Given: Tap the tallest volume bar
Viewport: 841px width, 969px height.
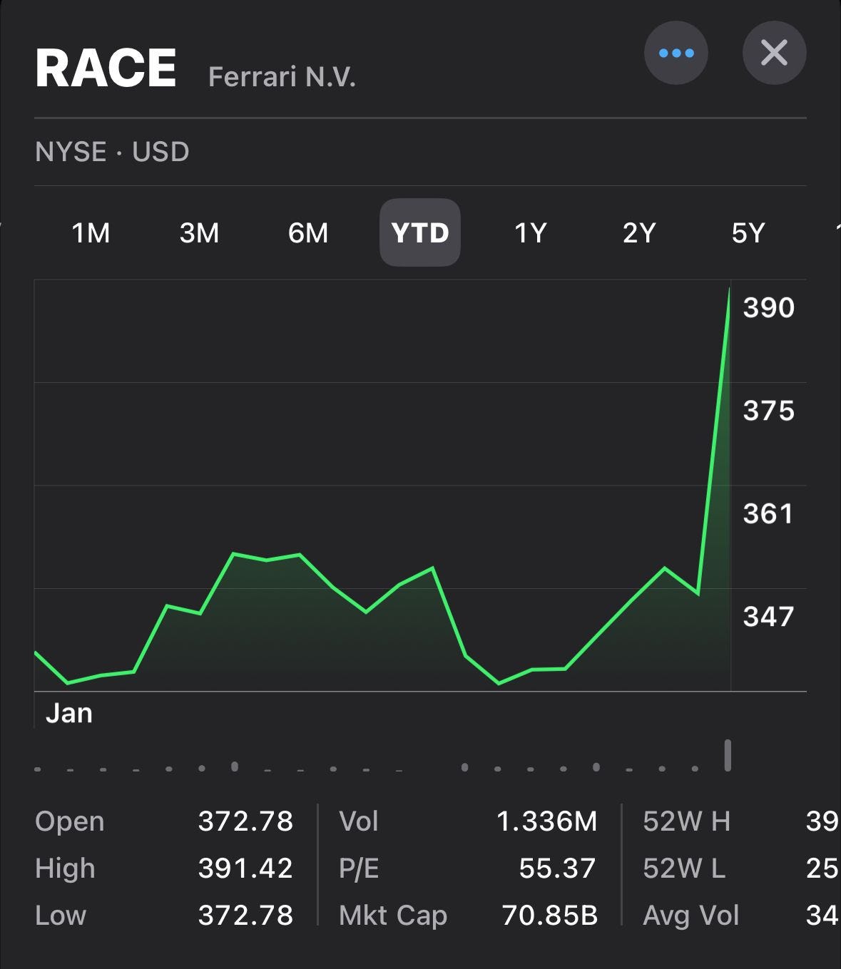Looking at the screenshot, I should click(728, 755).
